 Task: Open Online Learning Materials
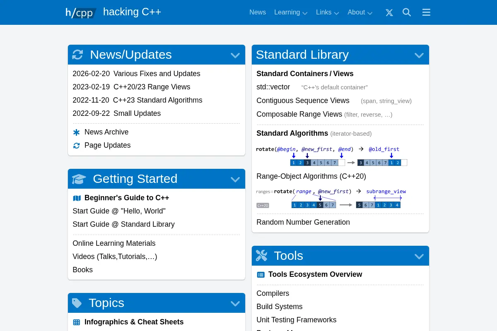pos(114,243)
